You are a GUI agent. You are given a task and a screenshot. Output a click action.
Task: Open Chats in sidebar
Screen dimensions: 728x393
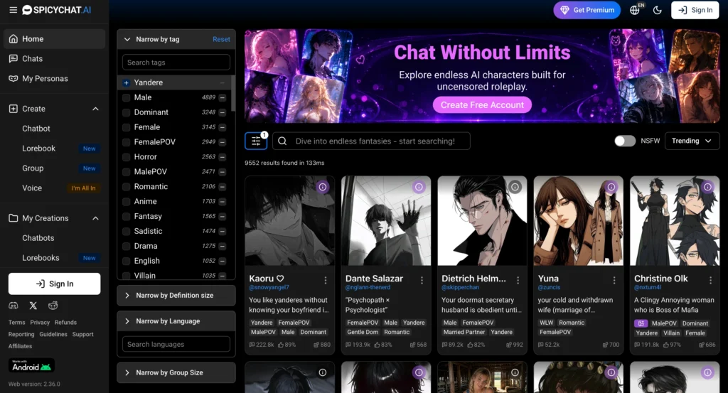tap(54, 58)
